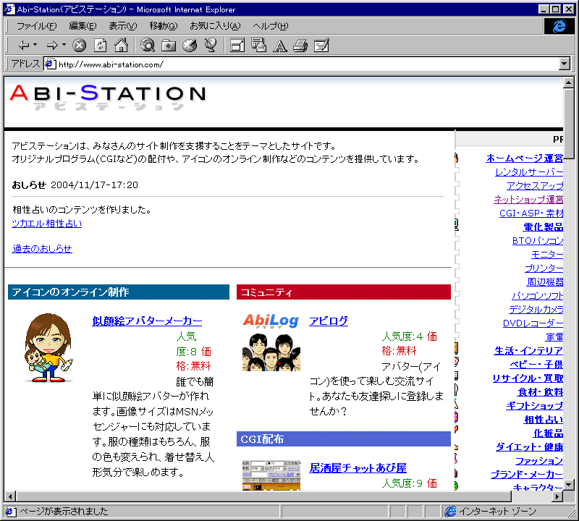Image resolution: width=579 pixels, height=521 pixels.
Task: Refresh the current page
Action: coord(100,46)
